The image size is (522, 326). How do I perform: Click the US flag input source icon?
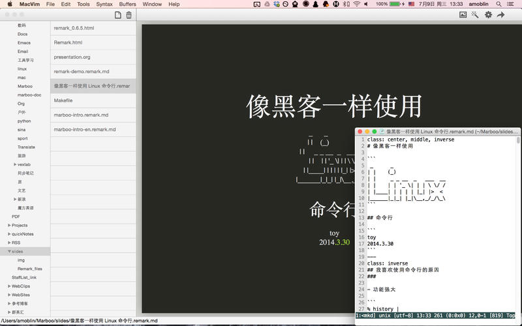(412, 4)
